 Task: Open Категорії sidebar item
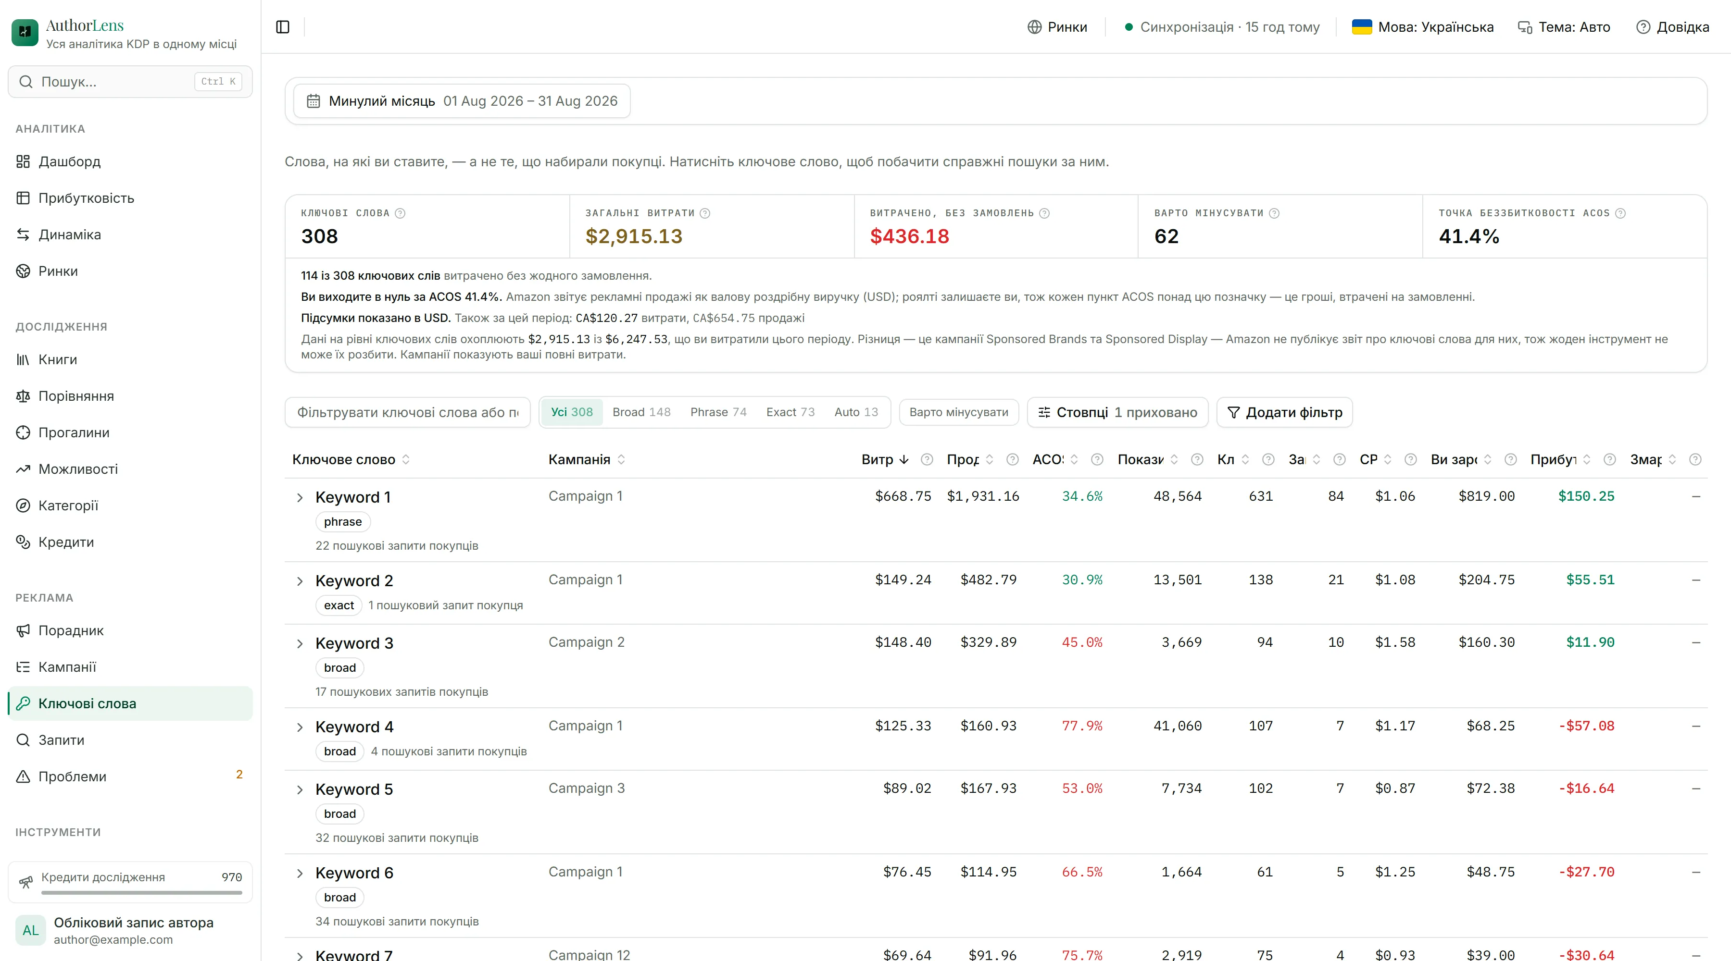(x=130, y=505)
